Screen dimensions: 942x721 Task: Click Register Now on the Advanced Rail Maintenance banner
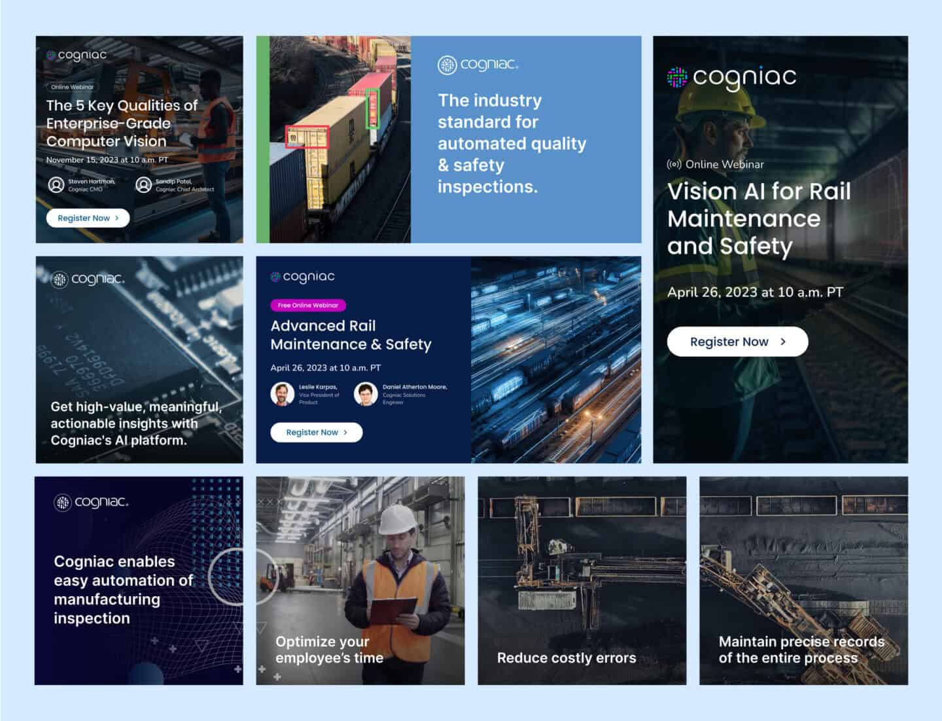pyautogui.click(x=316, y=432)
